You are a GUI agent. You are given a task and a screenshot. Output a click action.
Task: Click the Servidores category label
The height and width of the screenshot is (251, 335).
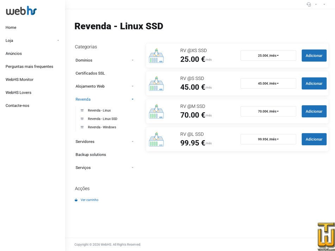point(85,142)
